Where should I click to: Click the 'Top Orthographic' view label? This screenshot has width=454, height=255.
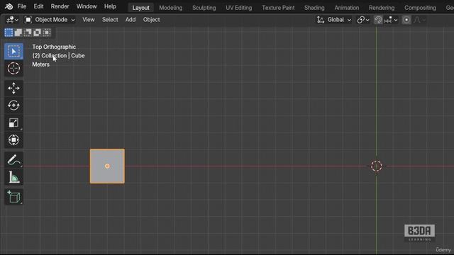point(54,47)
